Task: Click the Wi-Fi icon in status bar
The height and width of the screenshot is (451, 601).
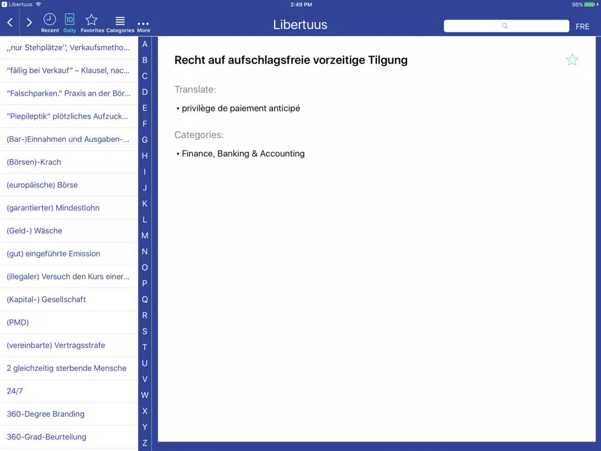Action: [38, 4]
